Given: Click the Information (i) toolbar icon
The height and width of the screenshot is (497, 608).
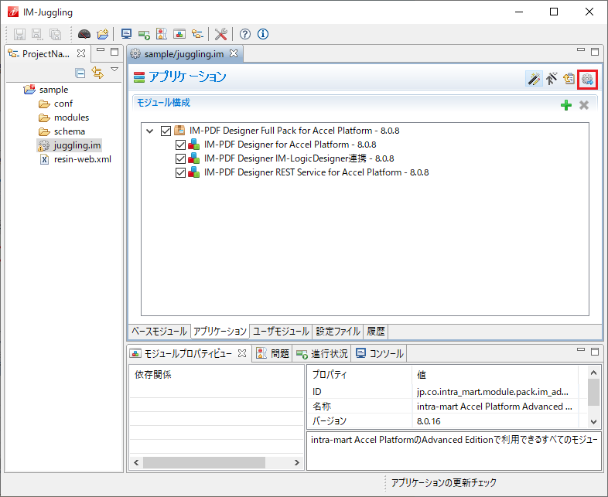Looking at the screenshot, I should [263, 34].
